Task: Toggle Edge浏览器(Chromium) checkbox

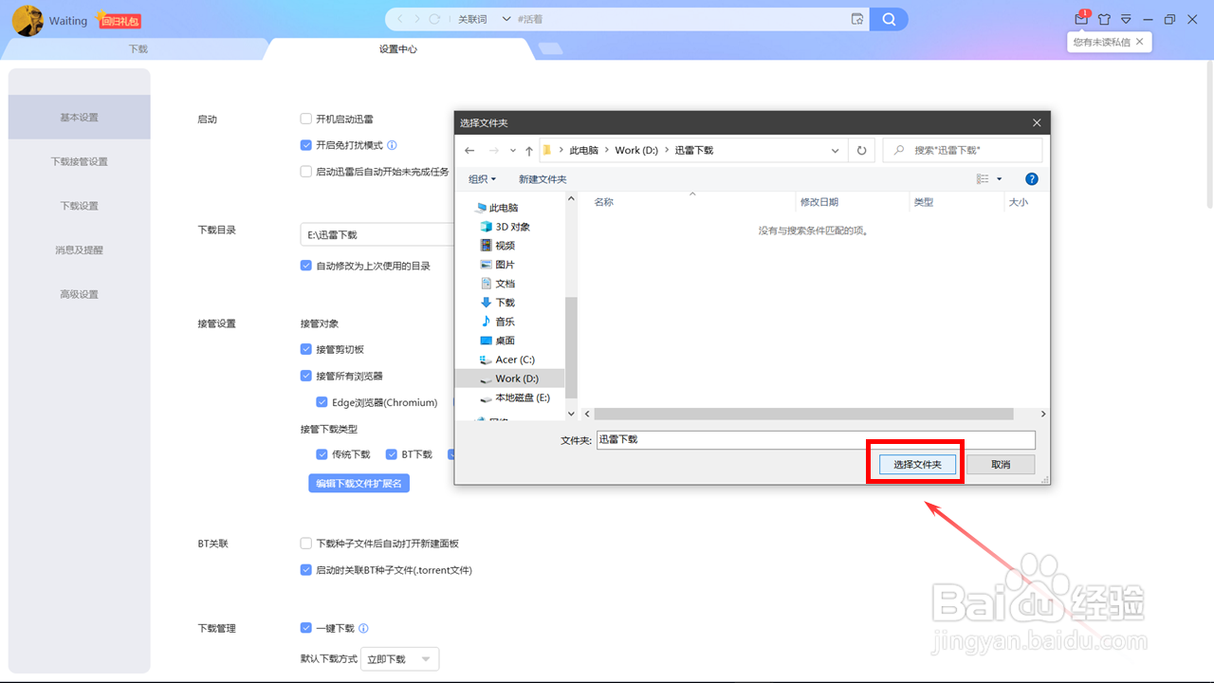Action: click(322, 402)
